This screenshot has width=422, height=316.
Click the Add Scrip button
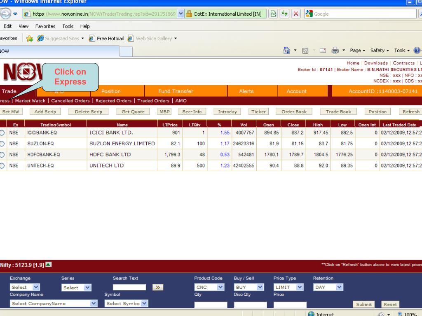[x=45, y=112]
